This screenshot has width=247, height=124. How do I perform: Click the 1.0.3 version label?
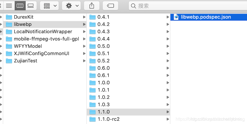pyautogui.click(x=104, y=105)
